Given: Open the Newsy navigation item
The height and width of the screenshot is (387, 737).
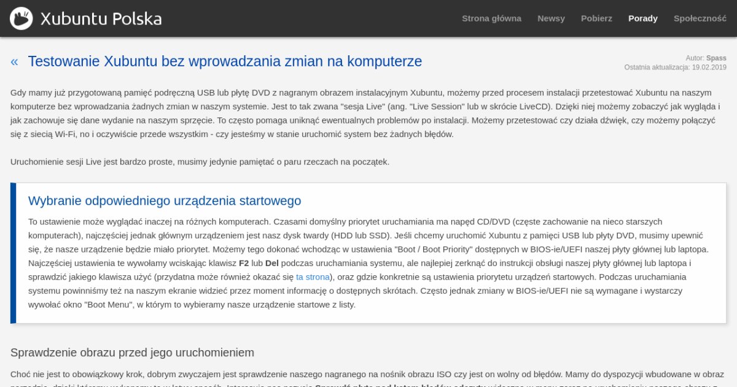Looking at the screenshot, I should pyautogui.click(x=551, y=18).
